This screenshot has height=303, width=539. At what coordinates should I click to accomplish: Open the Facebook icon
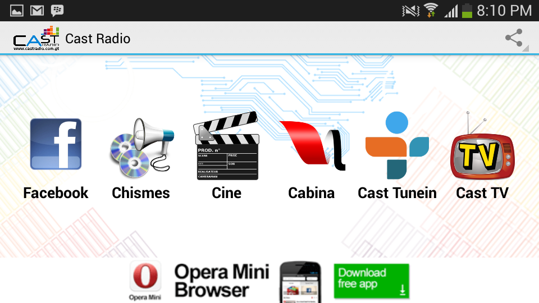(56, 144)
